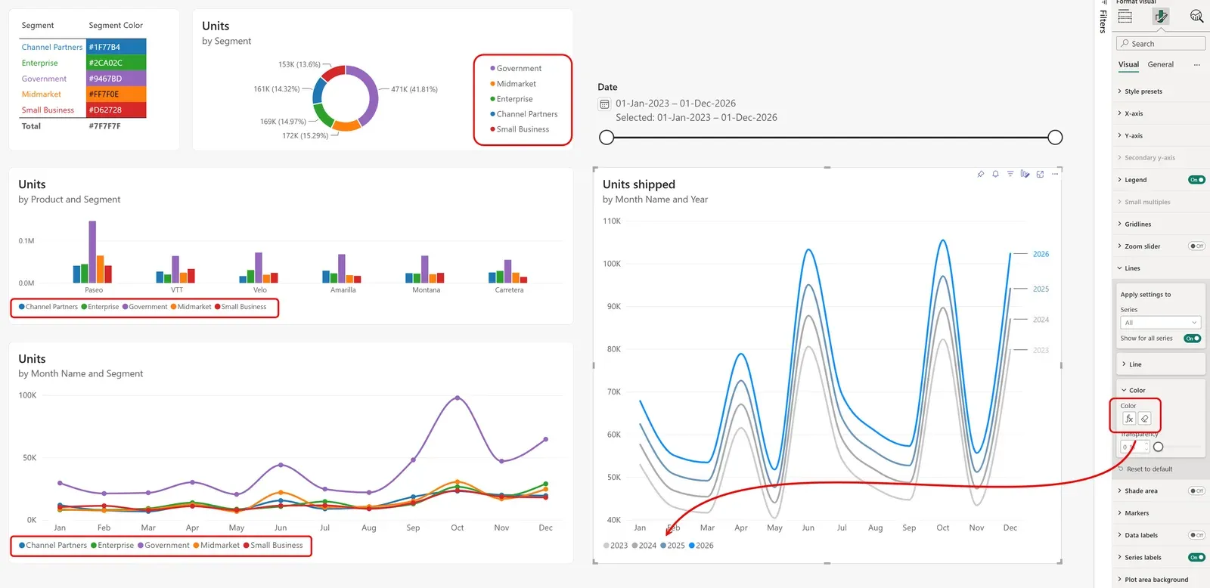The height and width of the screenshot is (588, 1210).
Task: Click the eraser icon next to fx
Action: pos(1144,419)
